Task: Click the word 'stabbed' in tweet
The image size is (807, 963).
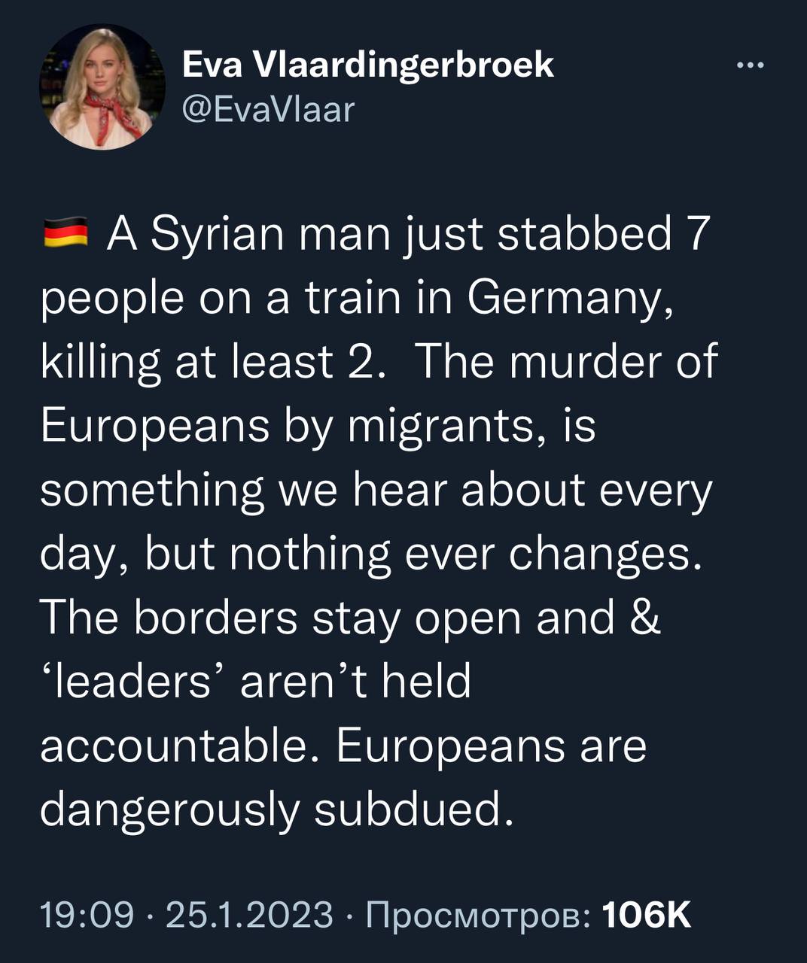Action: (x=584, y=235)
